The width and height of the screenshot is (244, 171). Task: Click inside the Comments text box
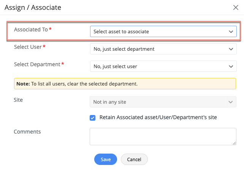[163, 136]
